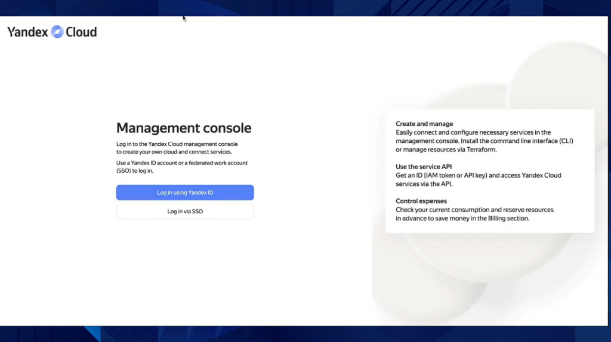Click text 'Get an ID (IAM token or API key)'
Screen dimensions: 611x342
(442, 176)
